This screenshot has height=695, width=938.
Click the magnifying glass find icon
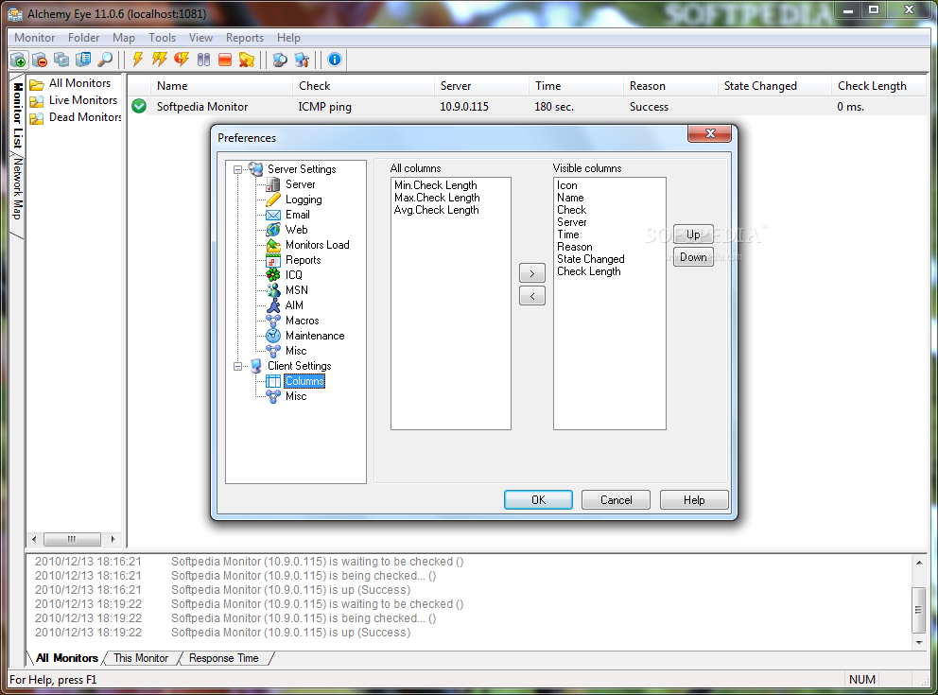[x=105, y=60]
